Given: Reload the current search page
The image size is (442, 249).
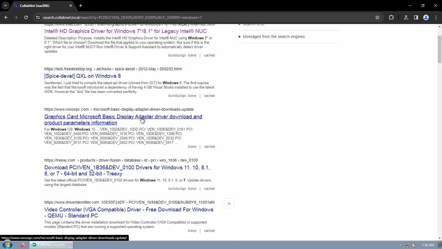Looking at the screenshot, I should click(26, 17).
